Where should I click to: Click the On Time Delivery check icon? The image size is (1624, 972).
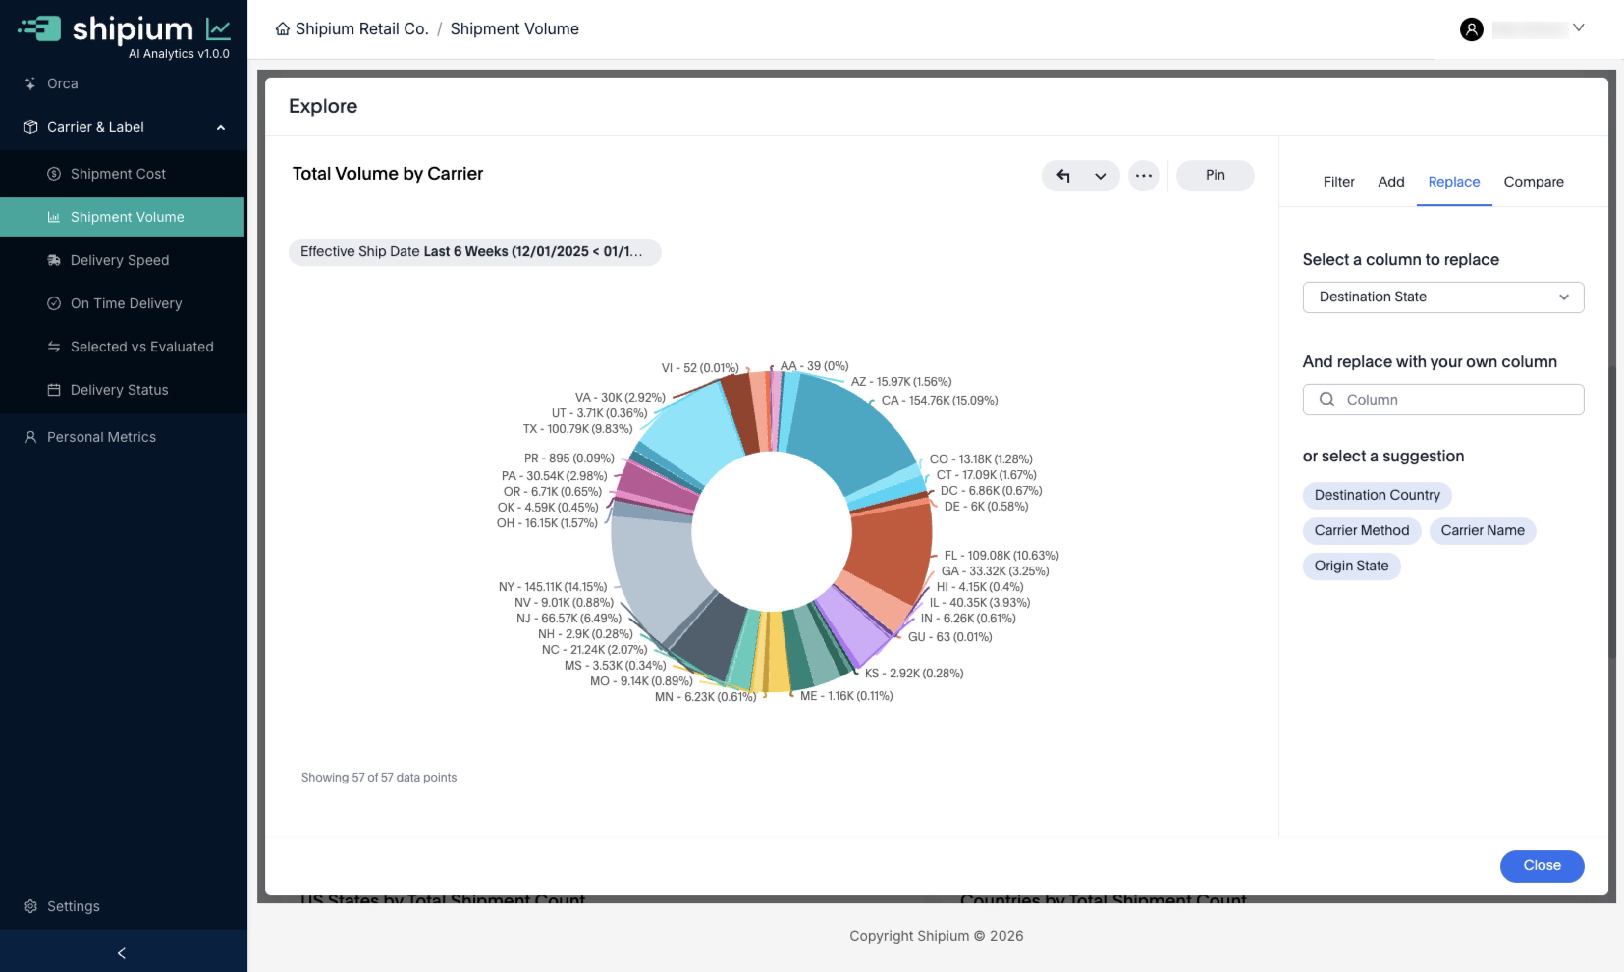click(54, 303)
